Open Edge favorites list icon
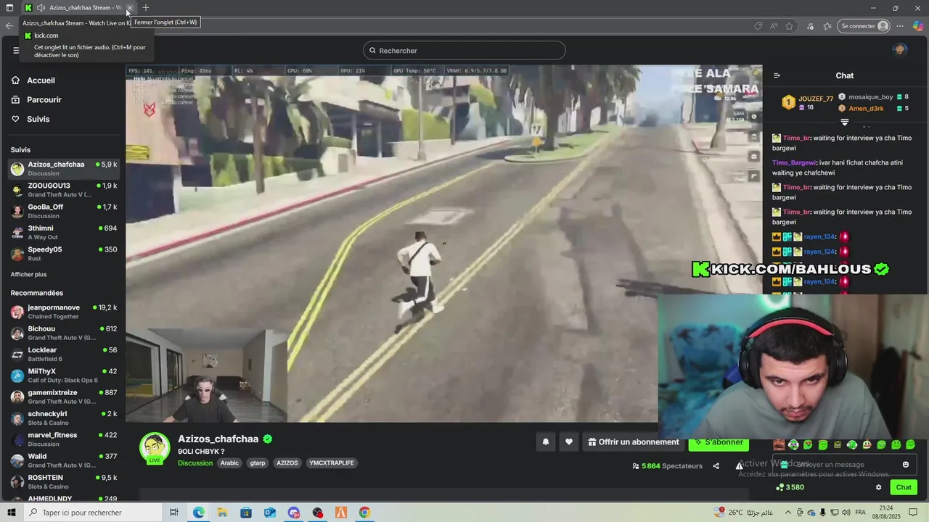The width and height of the screenshot is (929, 522). click(827, 26)
